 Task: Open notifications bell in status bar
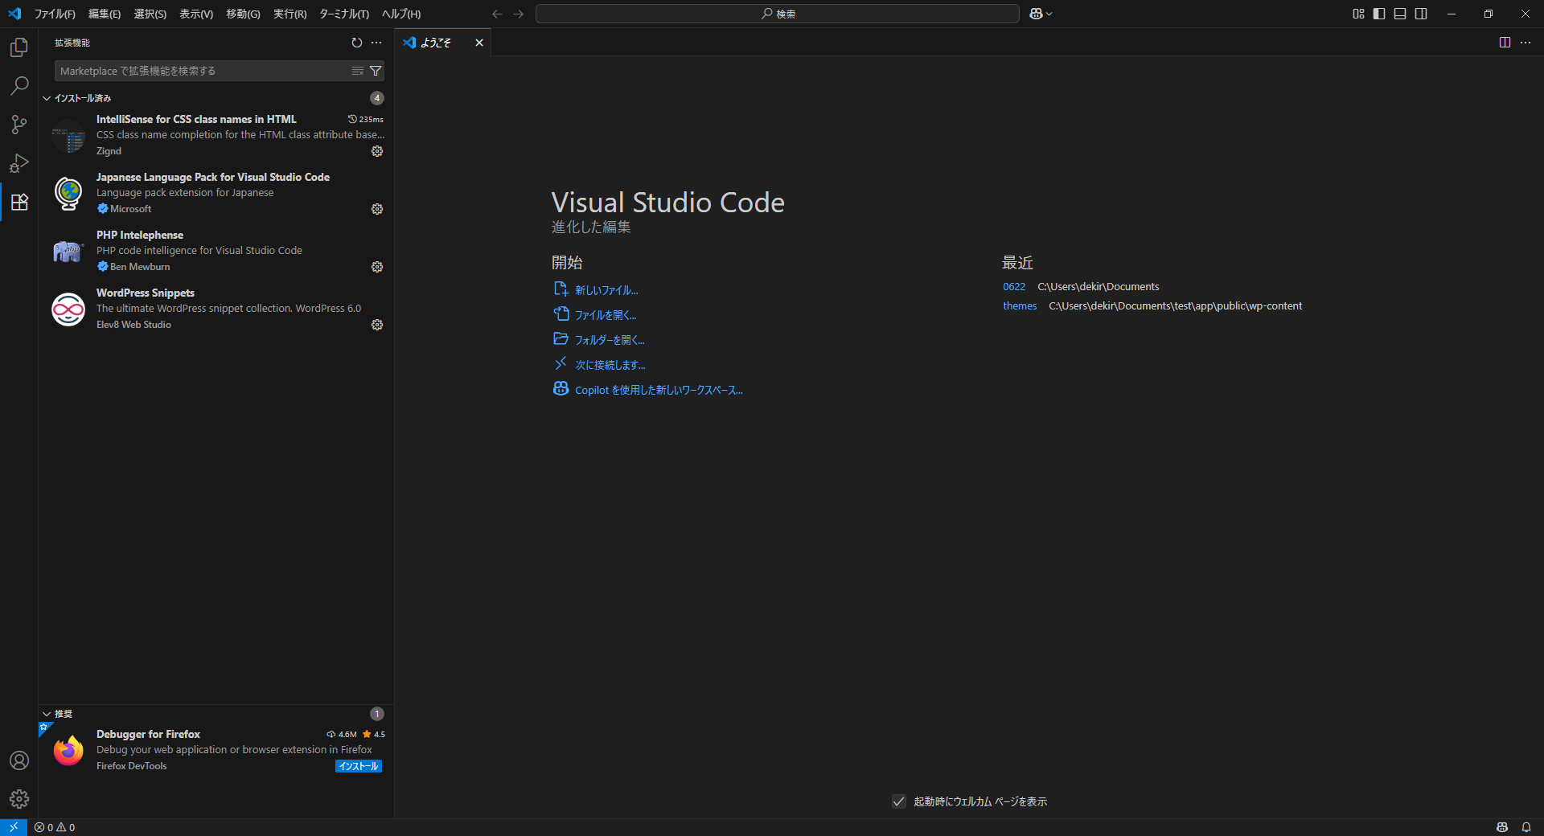1526,827
